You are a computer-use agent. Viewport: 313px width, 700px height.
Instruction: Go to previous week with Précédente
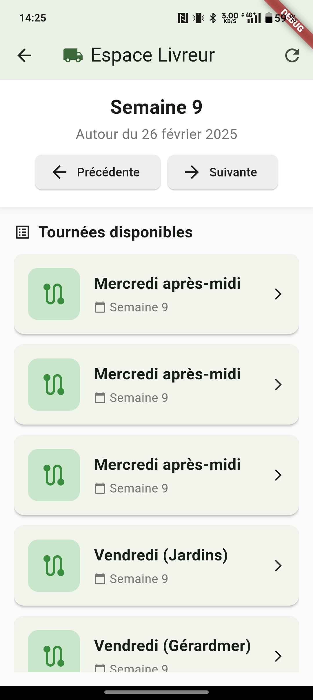[98, 172]
